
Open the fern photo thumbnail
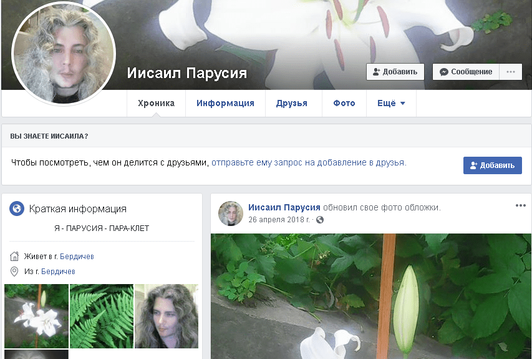tap(102, 316)
